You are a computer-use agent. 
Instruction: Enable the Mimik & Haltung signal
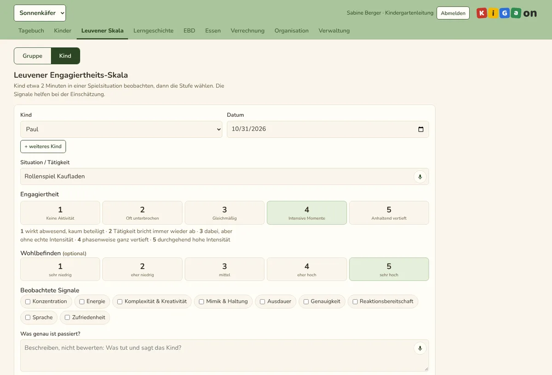201,301
